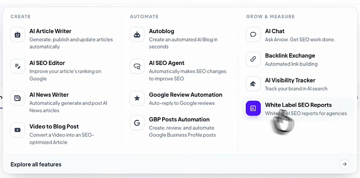Select White Label SEO Reports title

298,105
